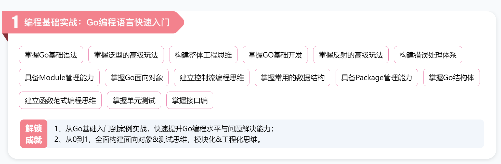The image size is (501, 164).
Task: Click the 具备Module管理能力 tag
Action: pyautogui.click(x=59, y=78)
